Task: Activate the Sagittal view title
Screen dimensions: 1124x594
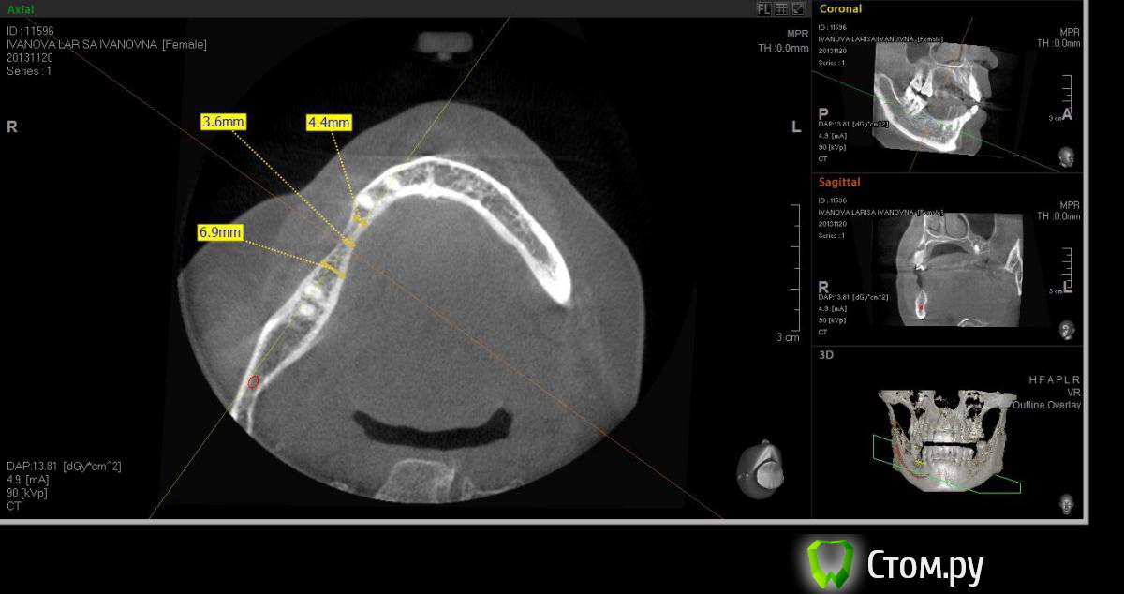Action: 839,182
